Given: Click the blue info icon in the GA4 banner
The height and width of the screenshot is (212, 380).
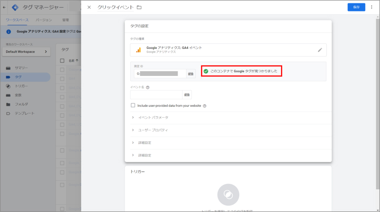Looking at the screenshot, I should click(x=9, y=31).
